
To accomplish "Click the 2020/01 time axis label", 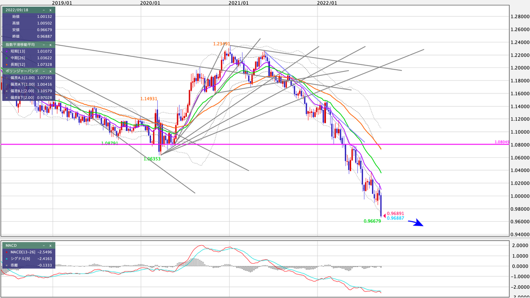I will pos(150,3).
